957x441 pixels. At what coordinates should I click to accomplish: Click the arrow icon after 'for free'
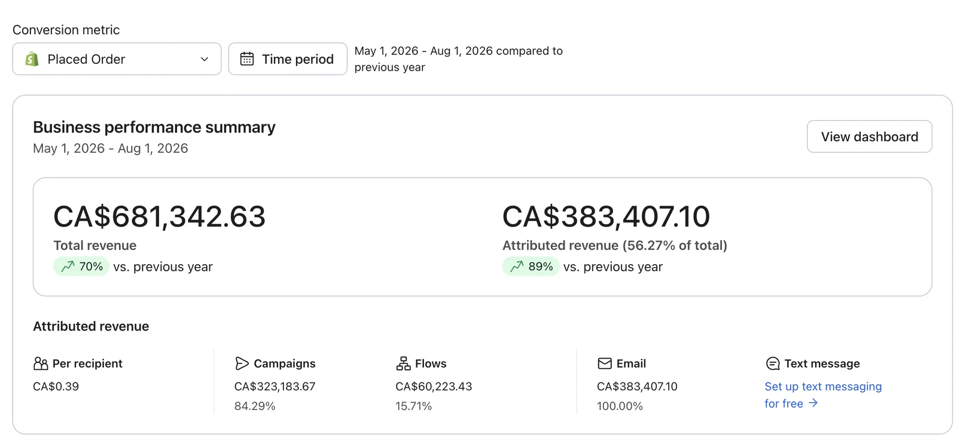click(813, 403)
